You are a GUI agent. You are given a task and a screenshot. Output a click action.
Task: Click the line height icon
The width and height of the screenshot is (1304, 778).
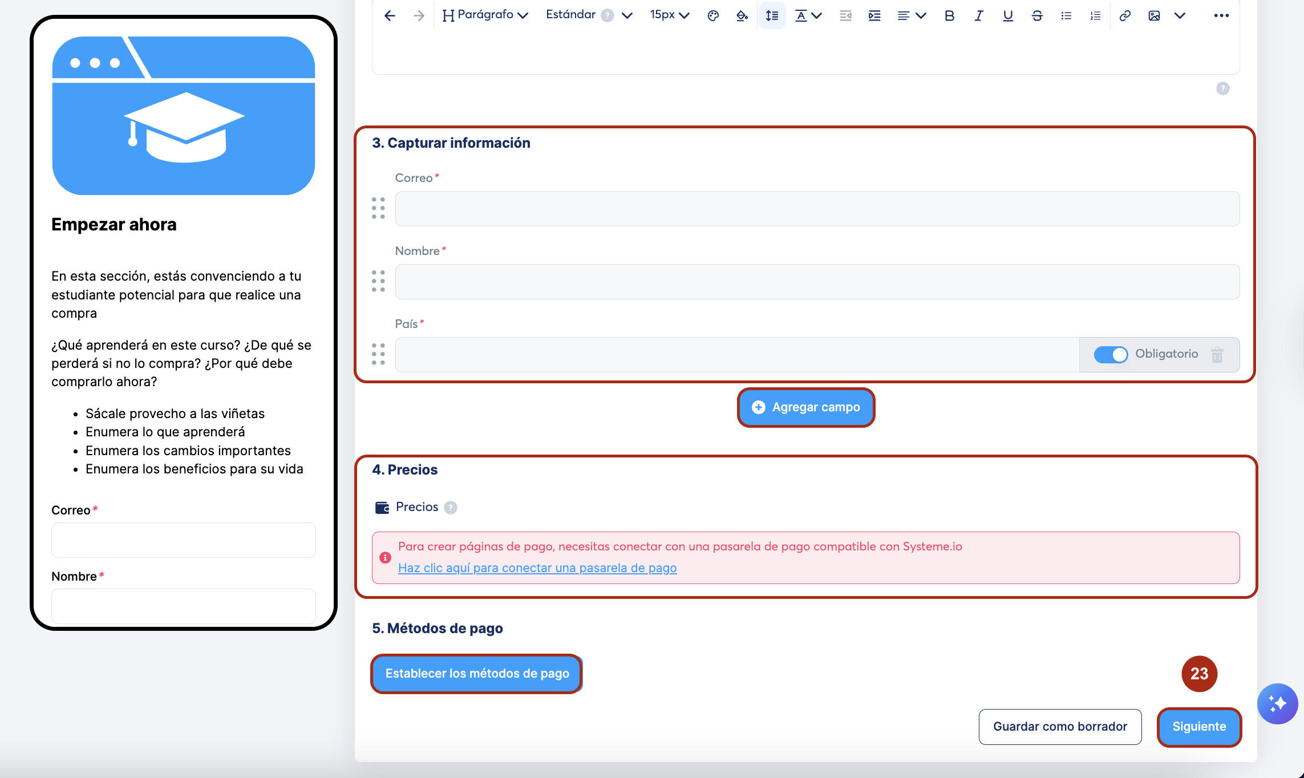point(772,15)
